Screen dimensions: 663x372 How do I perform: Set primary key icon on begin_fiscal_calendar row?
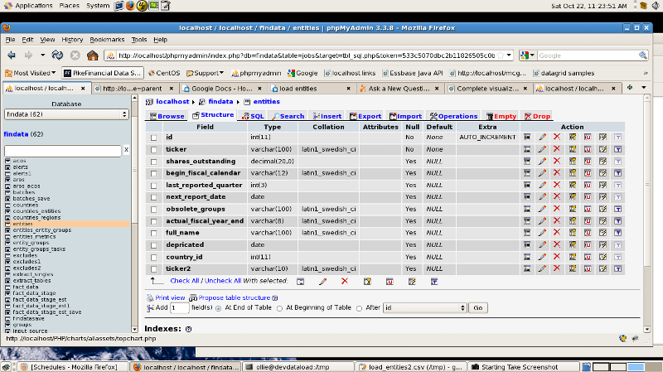click(x=573, y=173)
